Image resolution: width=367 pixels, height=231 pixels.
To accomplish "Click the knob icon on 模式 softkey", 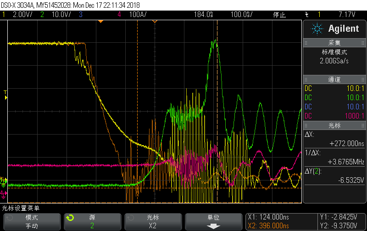I will 9,218.
